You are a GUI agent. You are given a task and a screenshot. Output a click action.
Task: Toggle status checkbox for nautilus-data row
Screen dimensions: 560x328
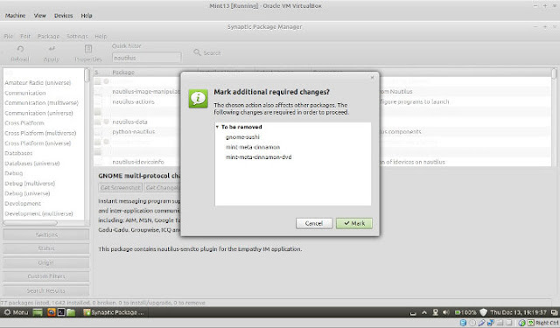(x=97, y=122)
